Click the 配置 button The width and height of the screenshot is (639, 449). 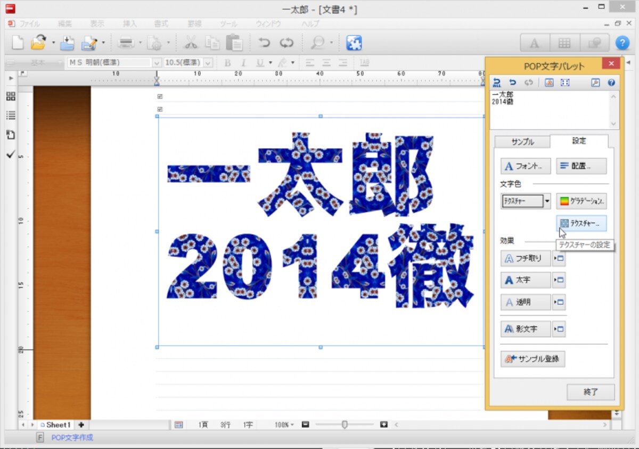point(581,166)
